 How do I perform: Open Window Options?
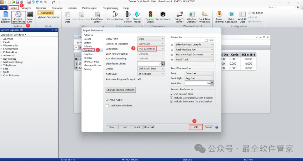pyautogui.click(x=192, y=17)
